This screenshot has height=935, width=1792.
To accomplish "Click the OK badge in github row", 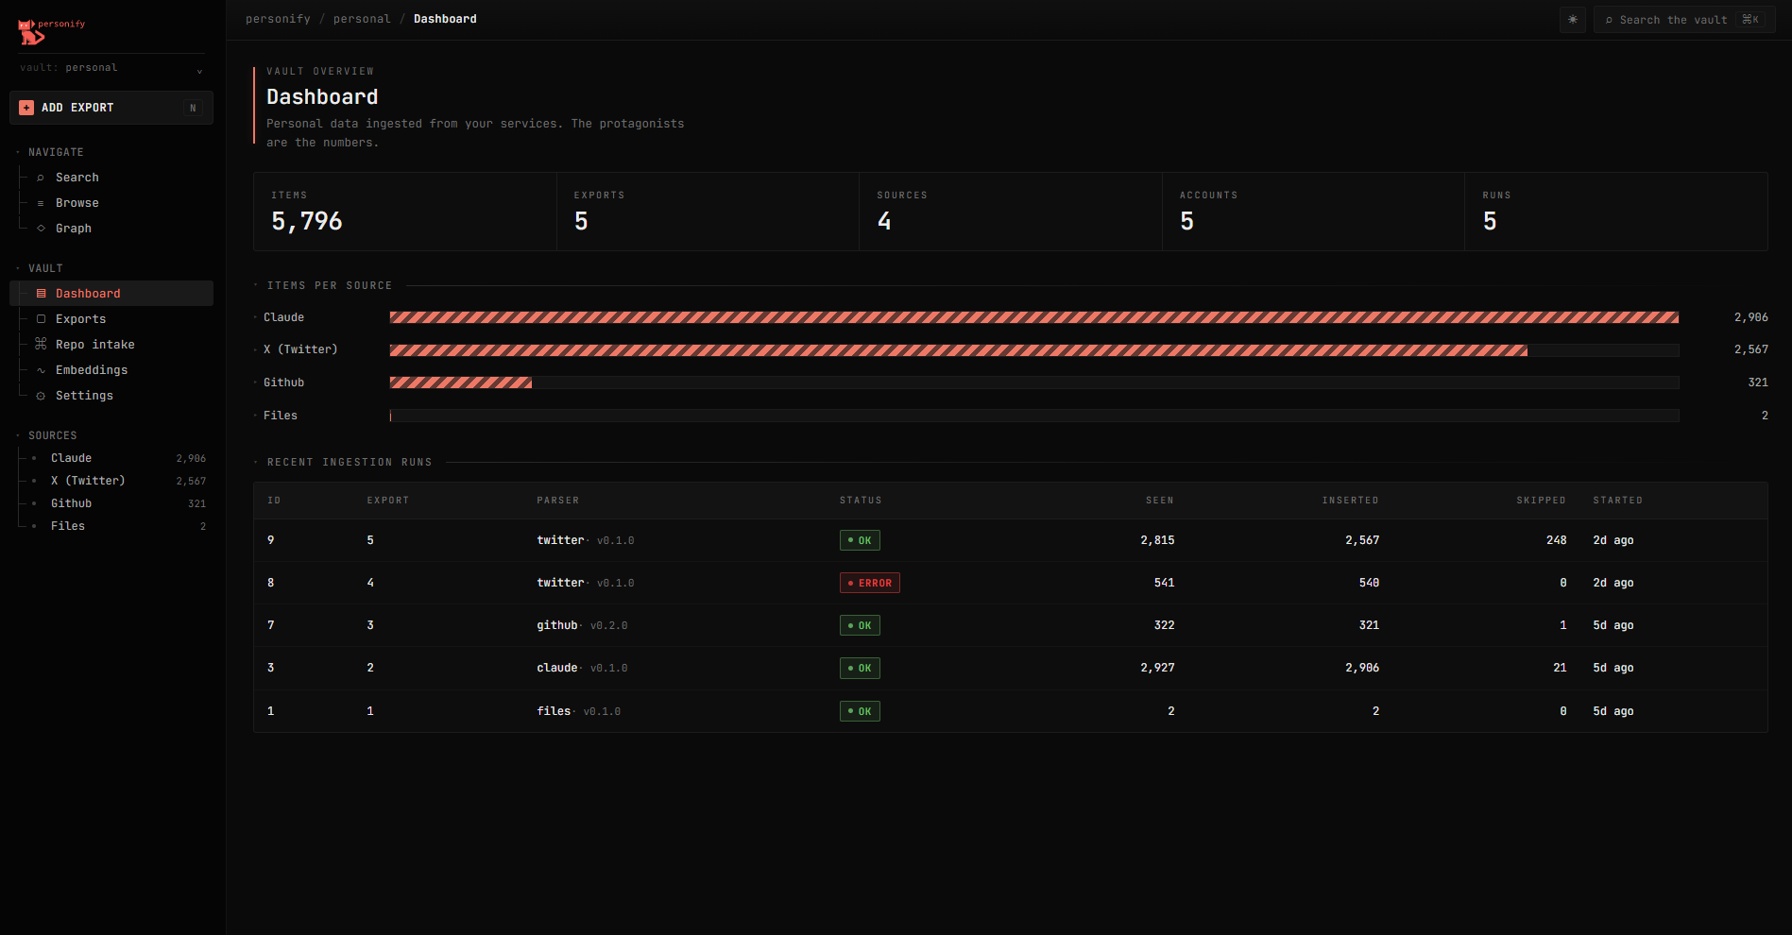I will [860, 625].
